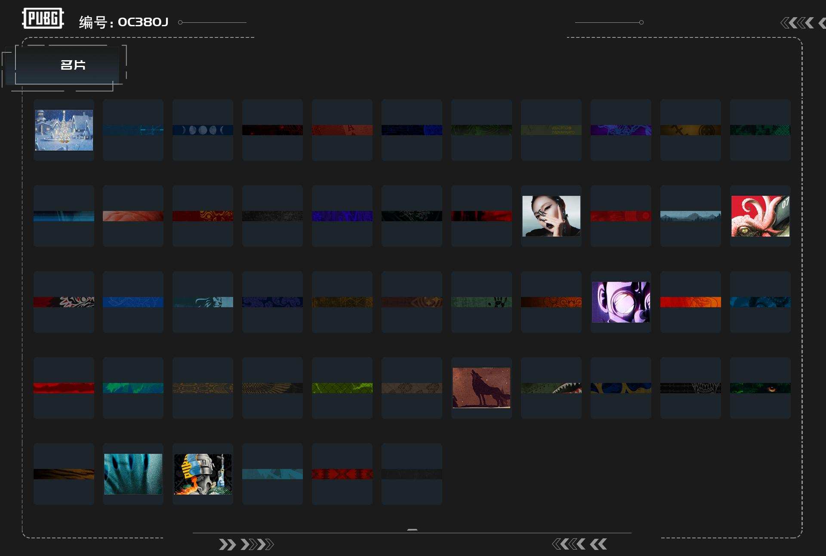This screenshot has width=826, height=556.
Task: Select the helmet soldier artwork card
Action: click(x=203, y=474)
